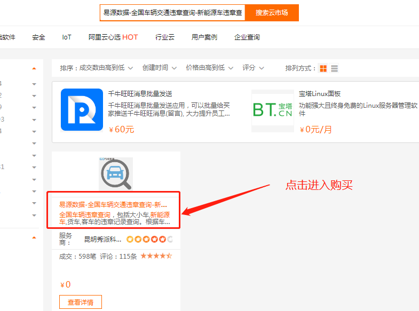
Task: Click the review star rating beside 115条
Action: tap(156, 256)
